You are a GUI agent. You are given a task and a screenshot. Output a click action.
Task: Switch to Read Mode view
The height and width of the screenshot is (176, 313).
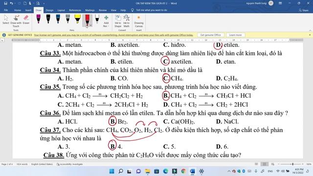[256, 164]
